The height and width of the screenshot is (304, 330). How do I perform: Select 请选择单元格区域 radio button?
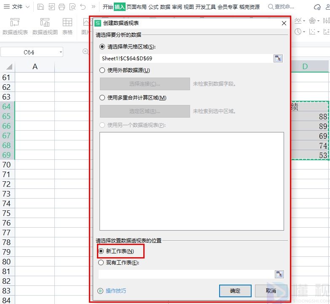pyautogui.click(x=102, y=46)
